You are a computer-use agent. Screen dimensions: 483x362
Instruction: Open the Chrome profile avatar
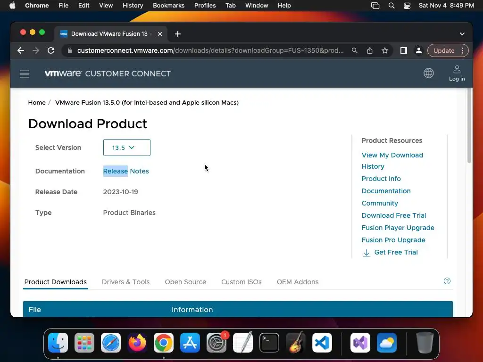(x=419, y=50)
